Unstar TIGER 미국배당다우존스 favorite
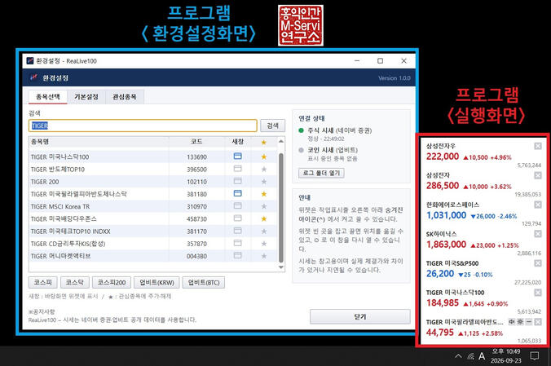This screenshot has width=551, height=366. pyautogui.click(x=264, y=218)
